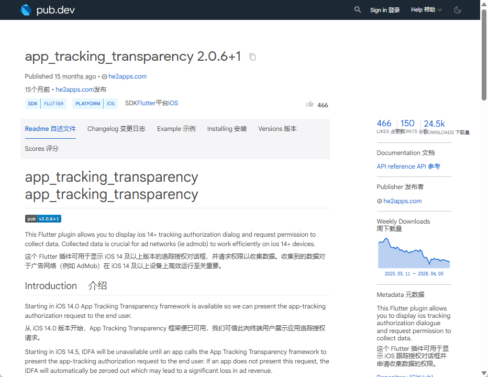This screenshot has width=488, height=377.
Task: Click translated iOS link beside tags
Action: coord(173,103)
